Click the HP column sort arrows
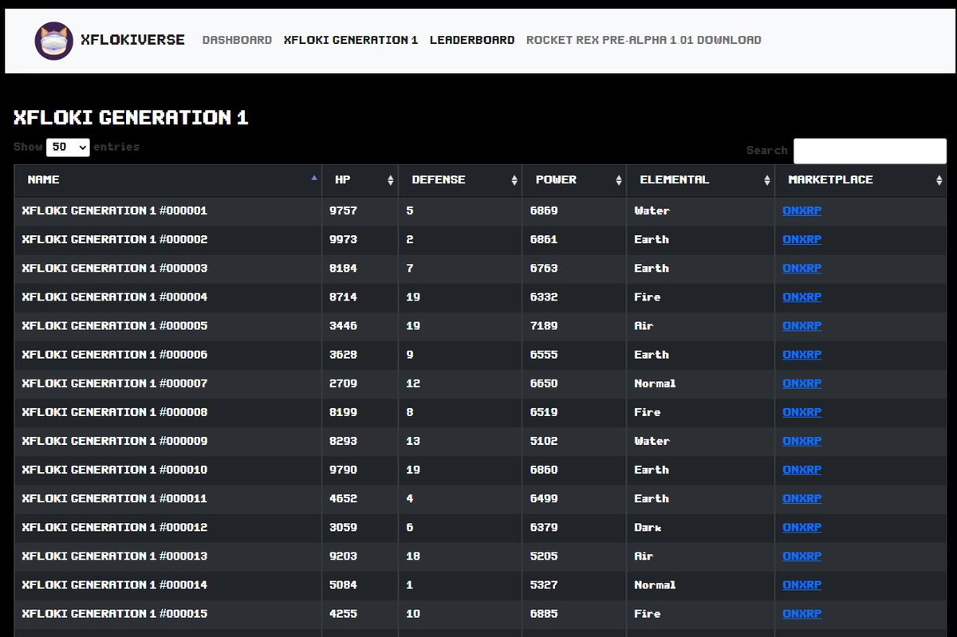 point(390,180)
